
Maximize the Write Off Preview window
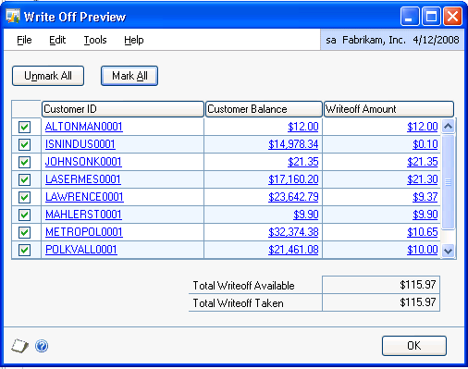pyautogui.click(x=431, y=17)
